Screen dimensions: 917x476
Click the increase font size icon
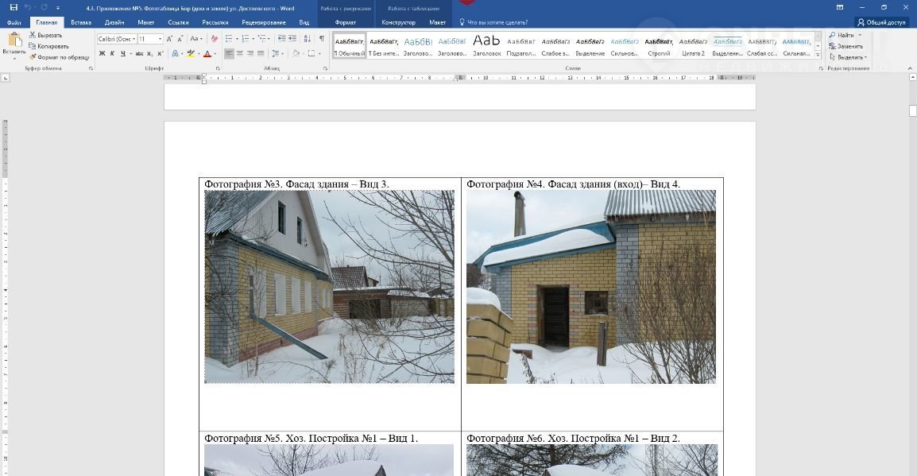pos(169,38)
